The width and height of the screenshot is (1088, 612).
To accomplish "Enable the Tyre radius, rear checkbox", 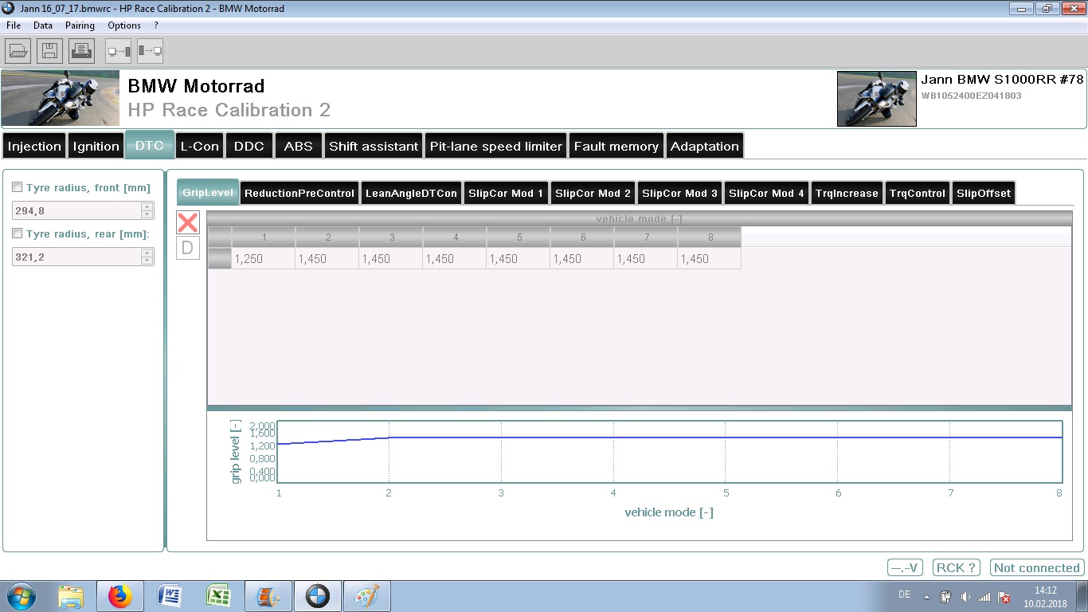I will pyautogui.click(x=18, y=234).
